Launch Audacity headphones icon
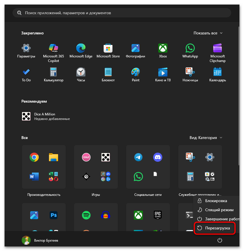The image size is (244, 251). [106, 215]
